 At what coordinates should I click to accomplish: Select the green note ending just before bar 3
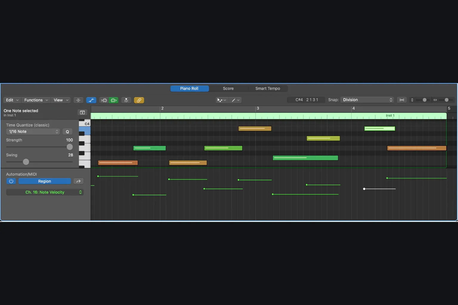(x=223, y=148)
